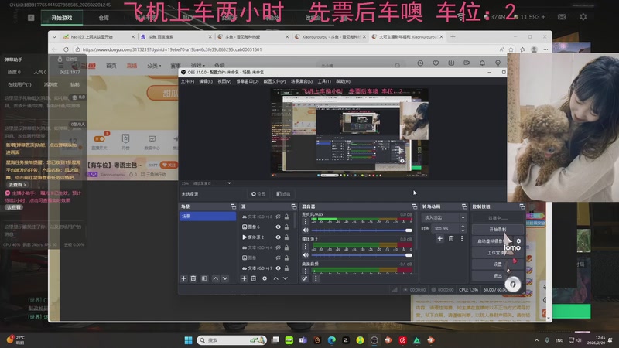Open Windows Start menu

(188, 340)
